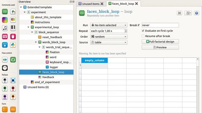Select the advanced delay clock item

point(5,68)
